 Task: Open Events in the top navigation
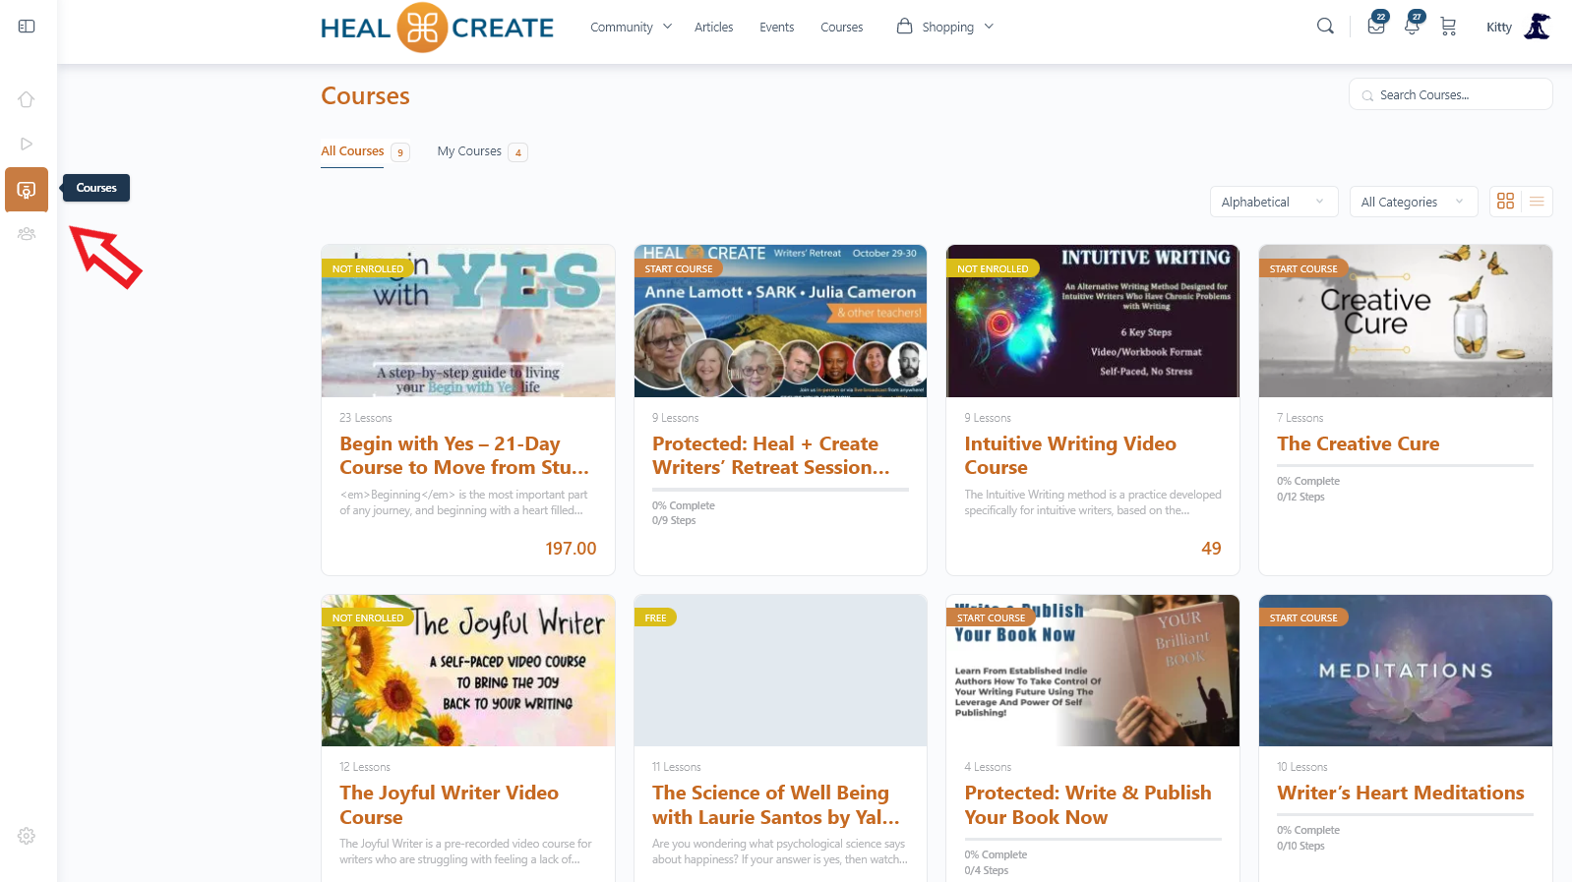tap(776, 28)
